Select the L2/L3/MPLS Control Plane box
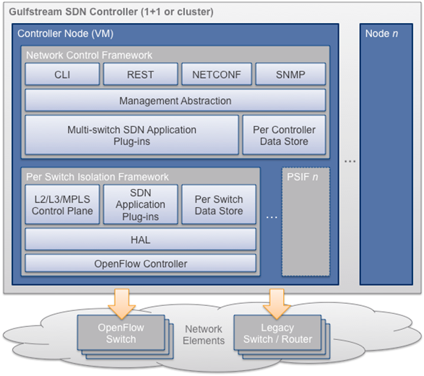This screenshot has height=376, width=424. [62, 204]
